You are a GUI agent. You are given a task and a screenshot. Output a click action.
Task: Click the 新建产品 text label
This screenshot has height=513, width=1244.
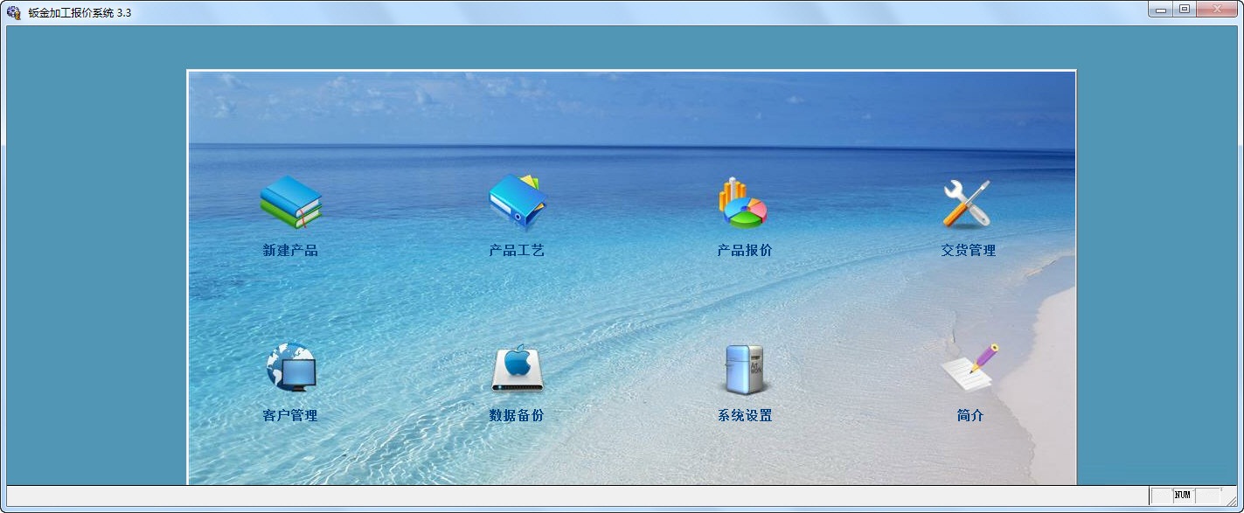coord(289,249)
